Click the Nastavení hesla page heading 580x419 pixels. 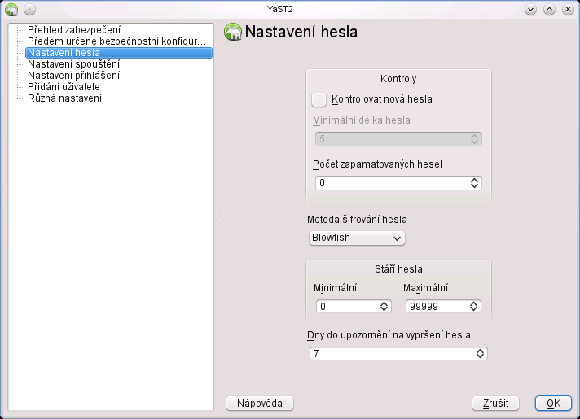(x=301, y=32)
